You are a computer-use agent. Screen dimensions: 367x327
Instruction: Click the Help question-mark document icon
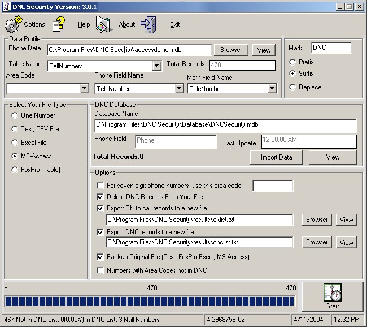[59, 24]
